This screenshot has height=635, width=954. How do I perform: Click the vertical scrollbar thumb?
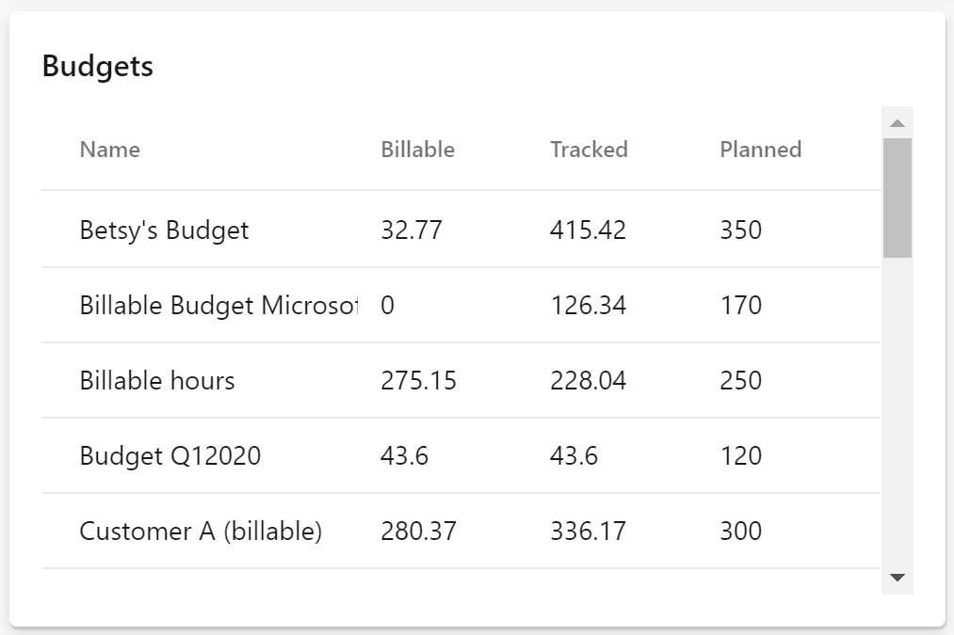[x=897, y=198]
